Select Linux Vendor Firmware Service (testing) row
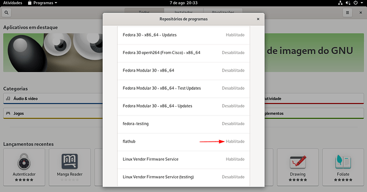 tap(183, 177)
